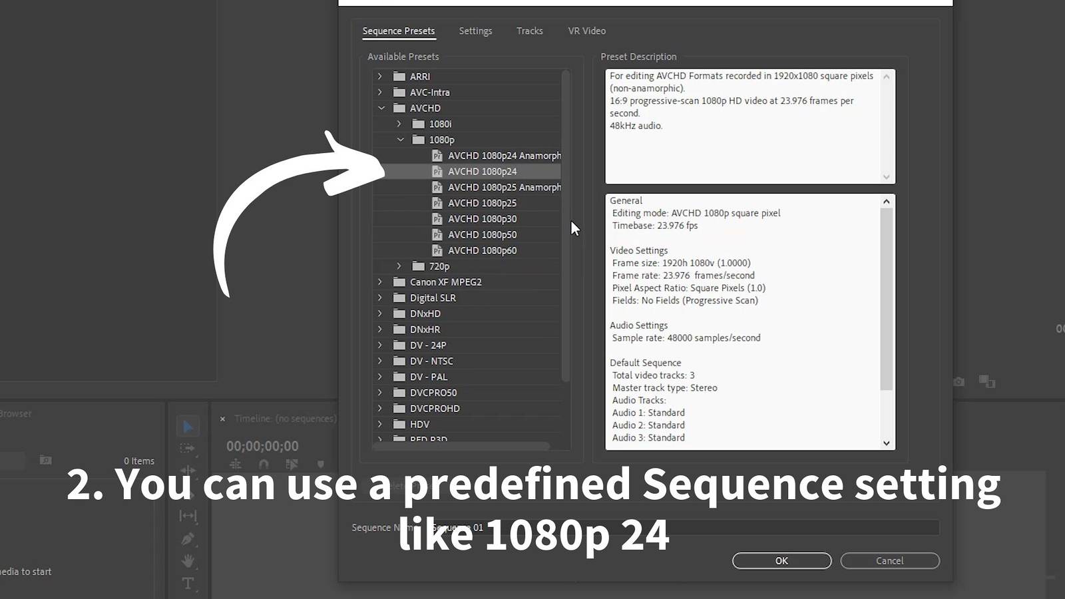Click the Sequence Name input field
This screenshot has width=1065, height=599.
682,528
